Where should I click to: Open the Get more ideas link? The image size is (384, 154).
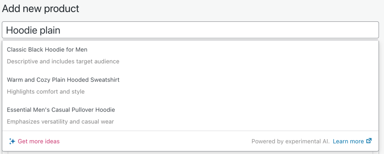coord(39,141)
